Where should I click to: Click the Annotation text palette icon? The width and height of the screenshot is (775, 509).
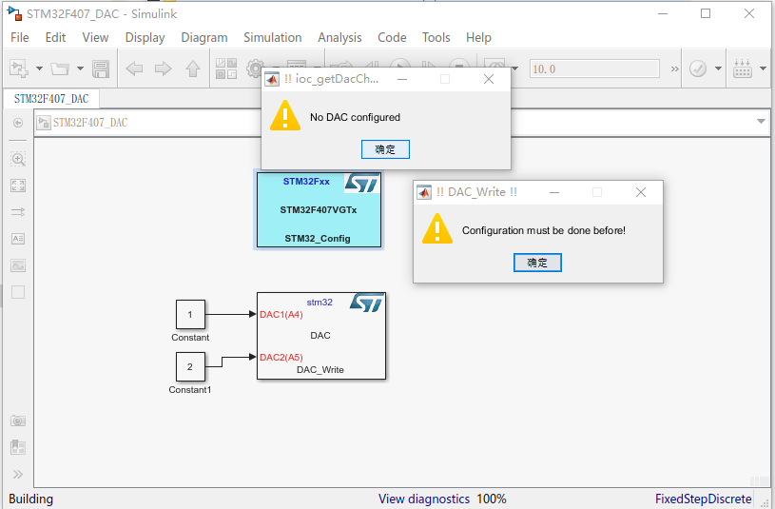point(18,239)
